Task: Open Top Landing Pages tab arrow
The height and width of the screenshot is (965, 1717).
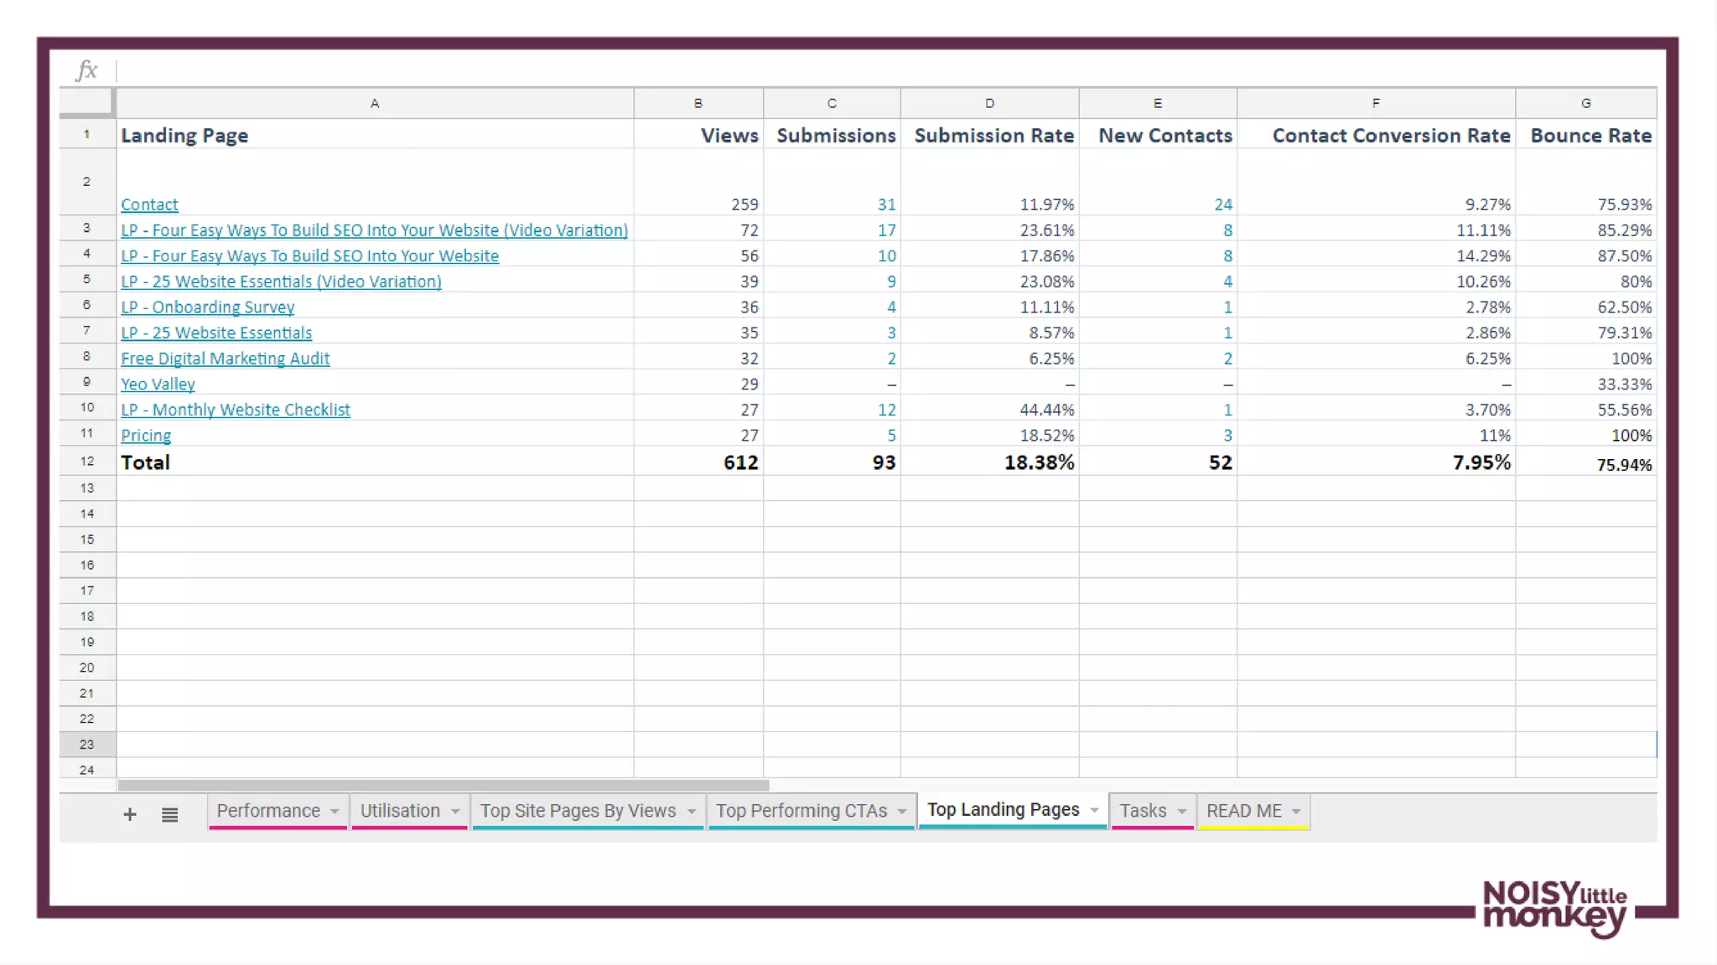Action: (x=1094, y=810)
